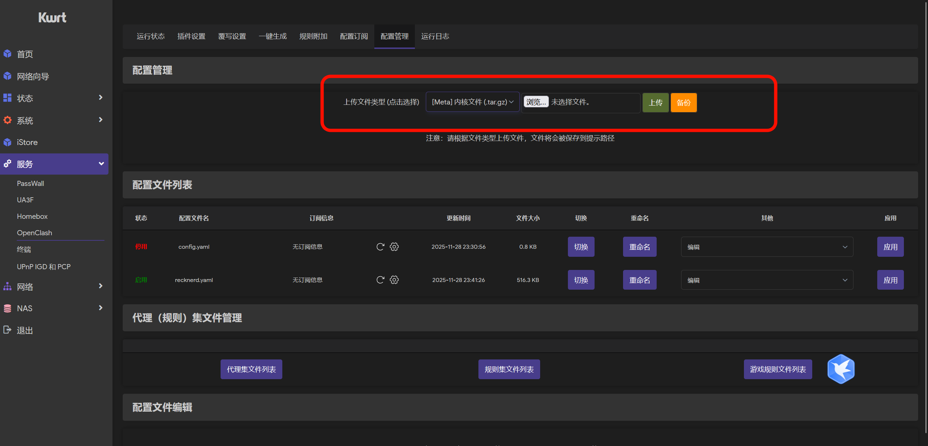Click the blue bird hexagon logo
Viewport: 928px width, 446px height.
841,369
